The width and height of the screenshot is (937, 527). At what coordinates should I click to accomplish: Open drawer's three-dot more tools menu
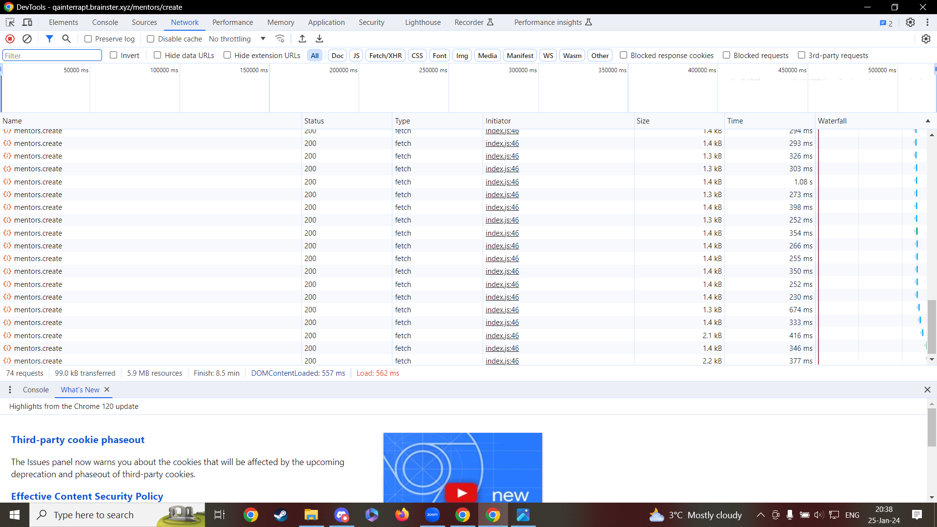click(x=10, y=389)
